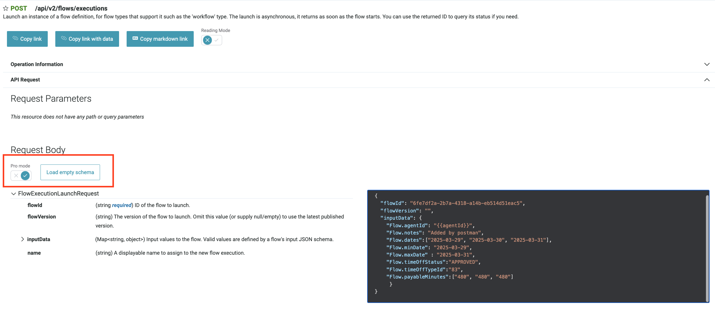Collapse the API Request section
Image resolution: width=715 pixels, height=309 pixels.
point(707,80)
